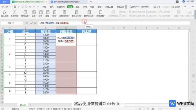Screen dimensions: 196x110
Task: Click the 查找命令 search commands box
Action: (139, 7)
